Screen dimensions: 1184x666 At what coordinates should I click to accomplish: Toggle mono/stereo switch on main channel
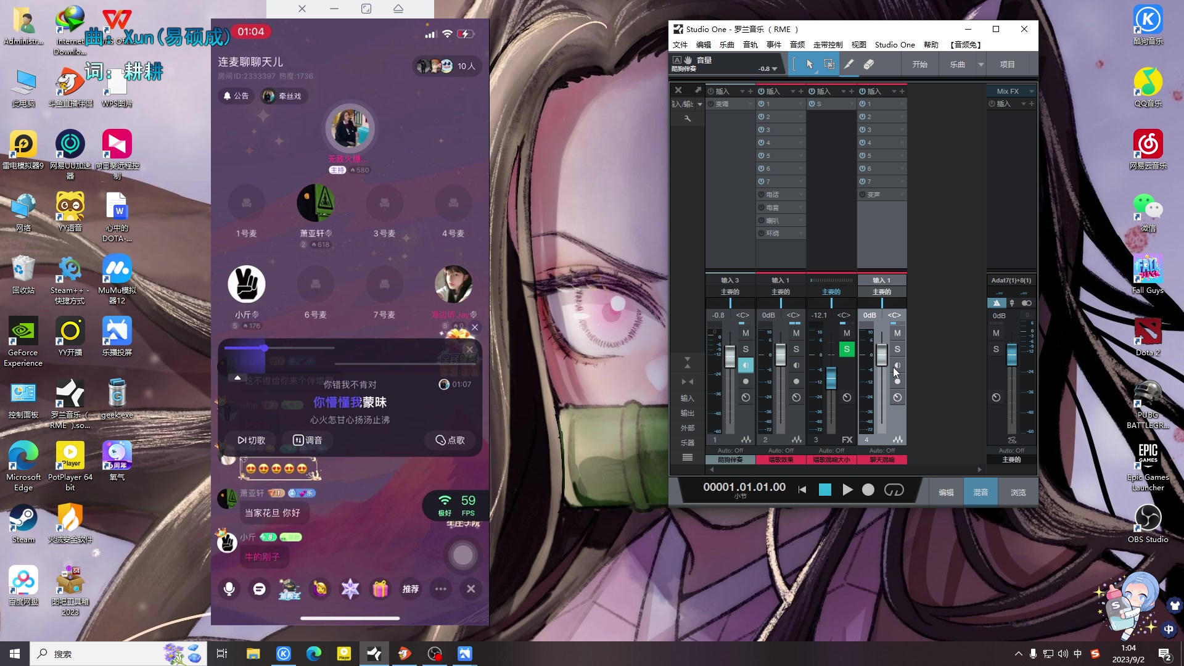[1026, 303]
